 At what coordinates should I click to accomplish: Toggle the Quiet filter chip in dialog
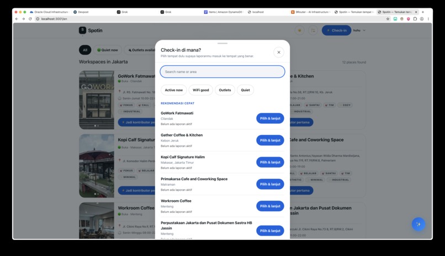pos(245,90)
